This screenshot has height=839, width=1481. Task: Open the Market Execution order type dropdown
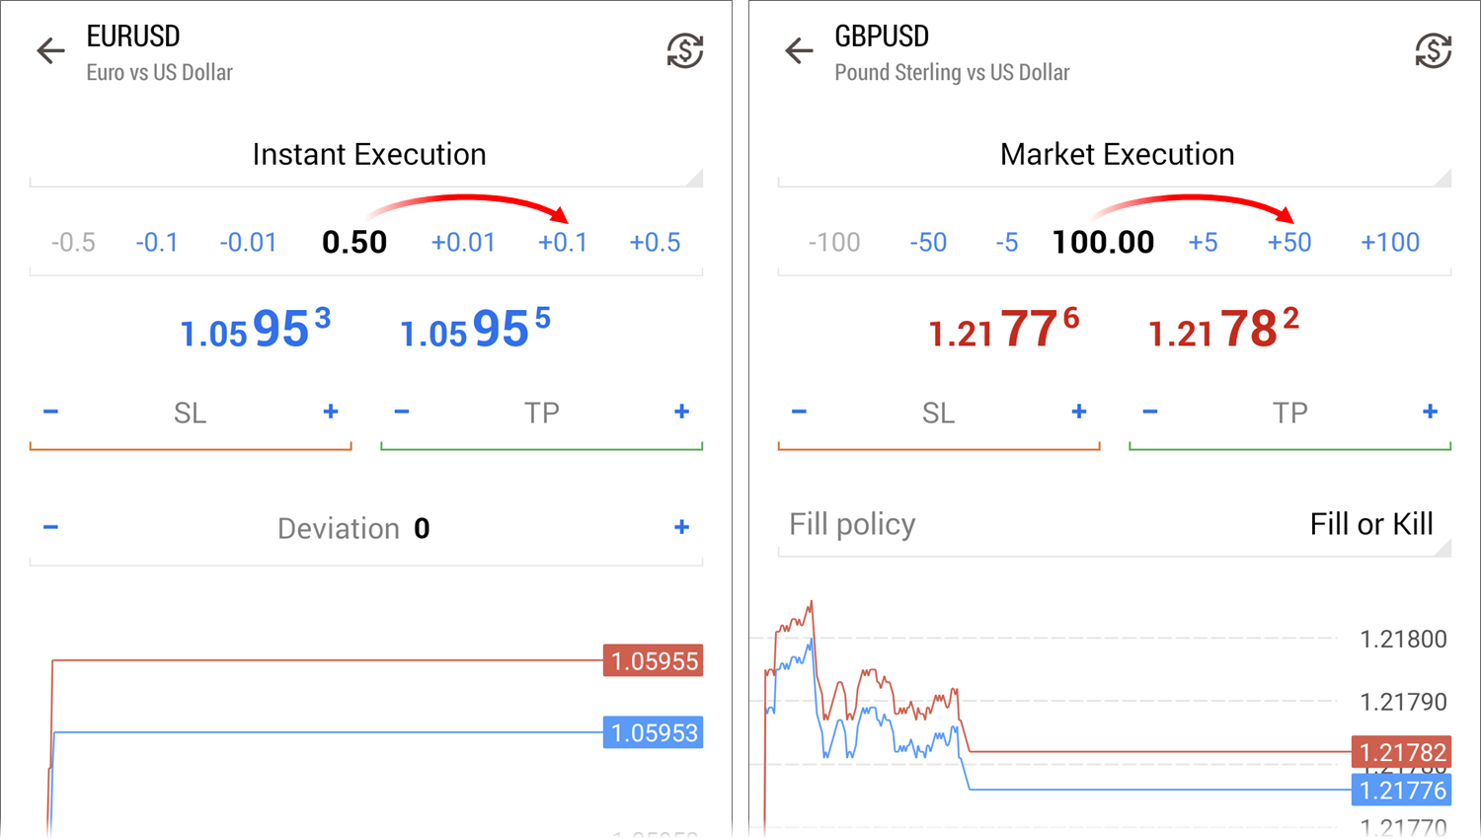tap(1117, 154)
